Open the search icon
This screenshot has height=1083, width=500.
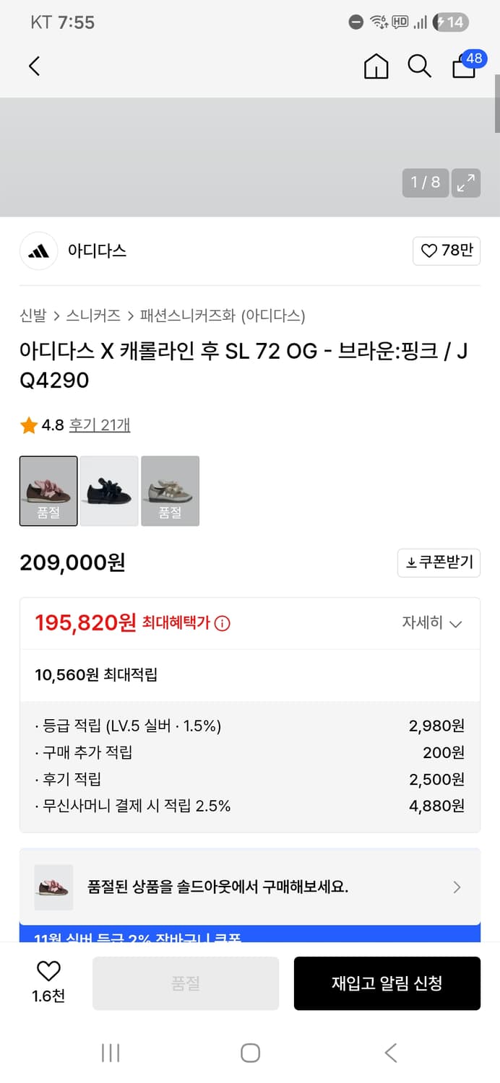(x=419, y=66)
